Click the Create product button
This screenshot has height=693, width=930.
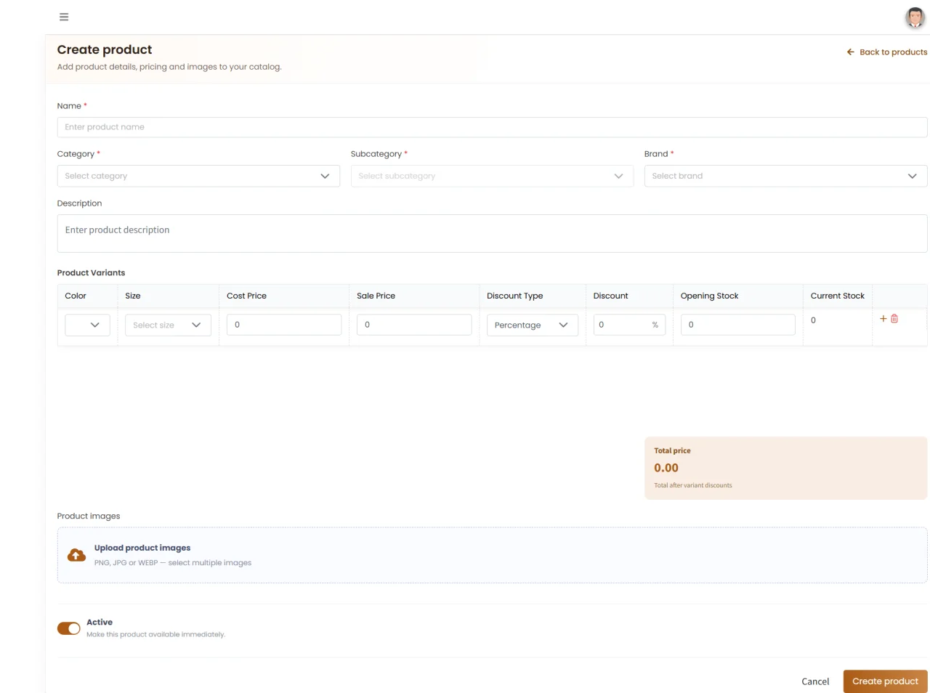tap(885, 681)
